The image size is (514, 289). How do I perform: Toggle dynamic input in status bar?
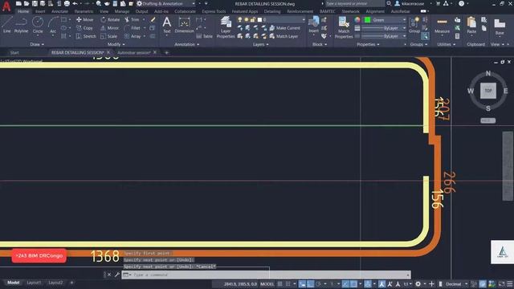coord(302,283)
